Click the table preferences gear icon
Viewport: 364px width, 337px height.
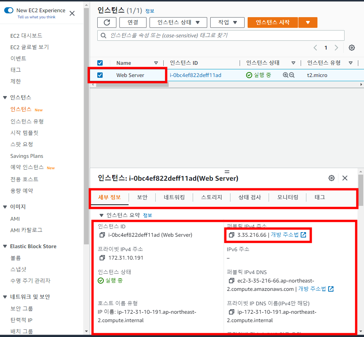click(x=352, y=48)
